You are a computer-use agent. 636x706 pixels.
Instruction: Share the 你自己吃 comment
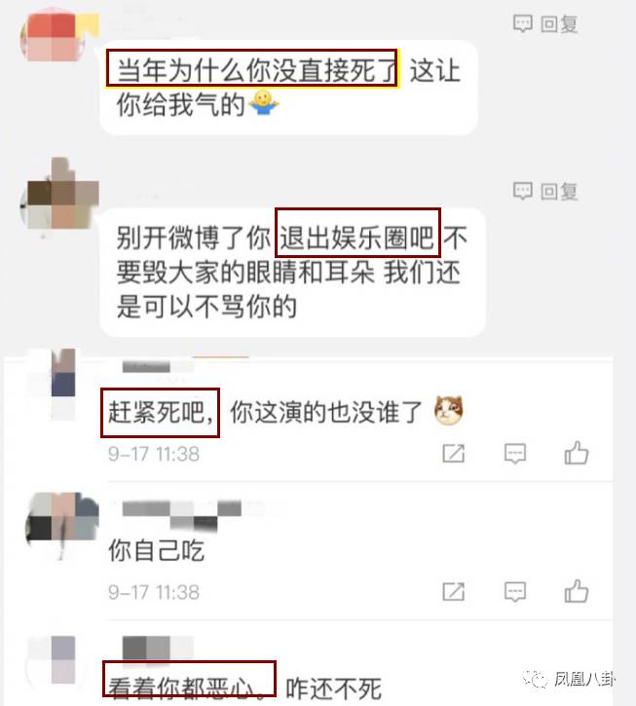click(x=454, y=592)
